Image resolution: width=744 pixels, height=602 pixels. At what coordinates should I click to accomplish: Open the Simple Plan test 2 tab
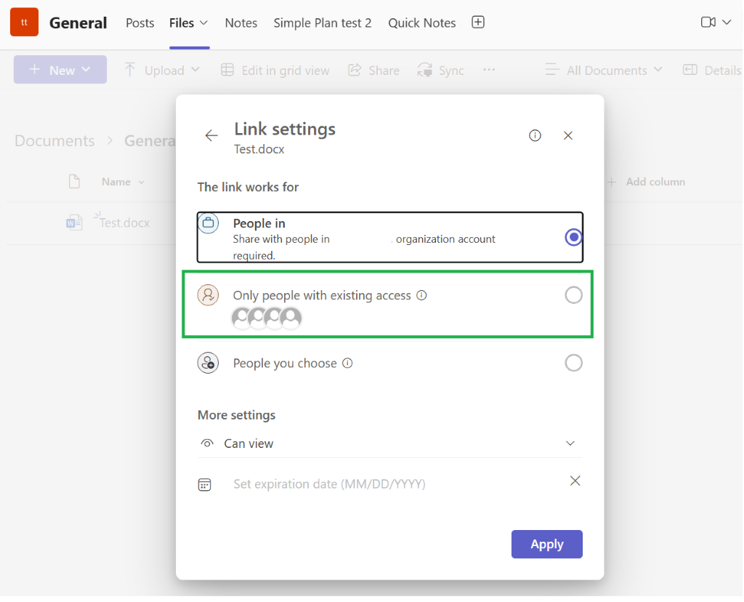click(322, 23)
